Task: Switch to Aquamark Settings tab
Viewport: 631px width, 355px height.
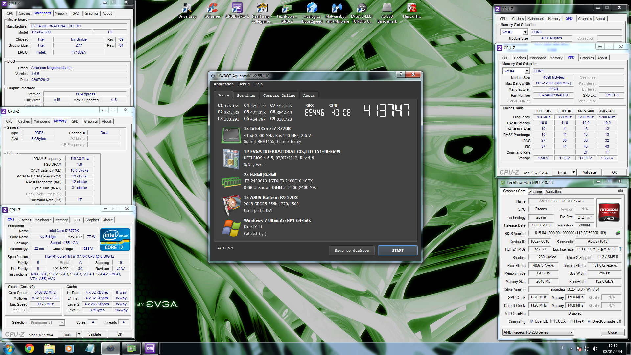Action: click(x=246, y=95)
